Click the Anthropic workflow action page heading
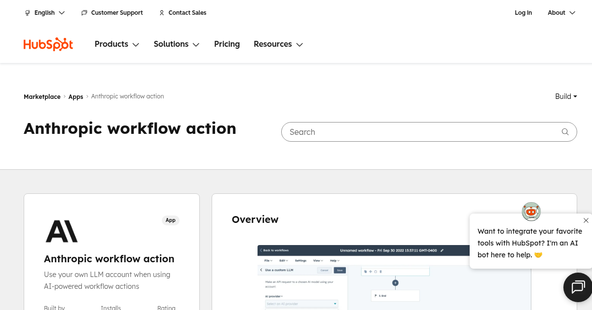 point(130,128)
